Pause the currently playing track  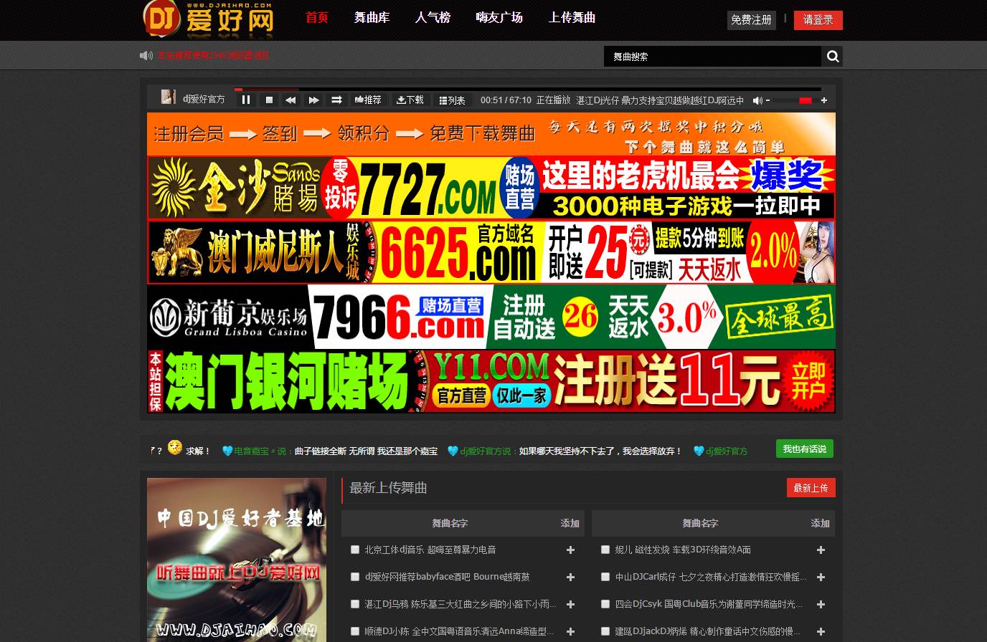pyautogui.click(x=246, y=100)
